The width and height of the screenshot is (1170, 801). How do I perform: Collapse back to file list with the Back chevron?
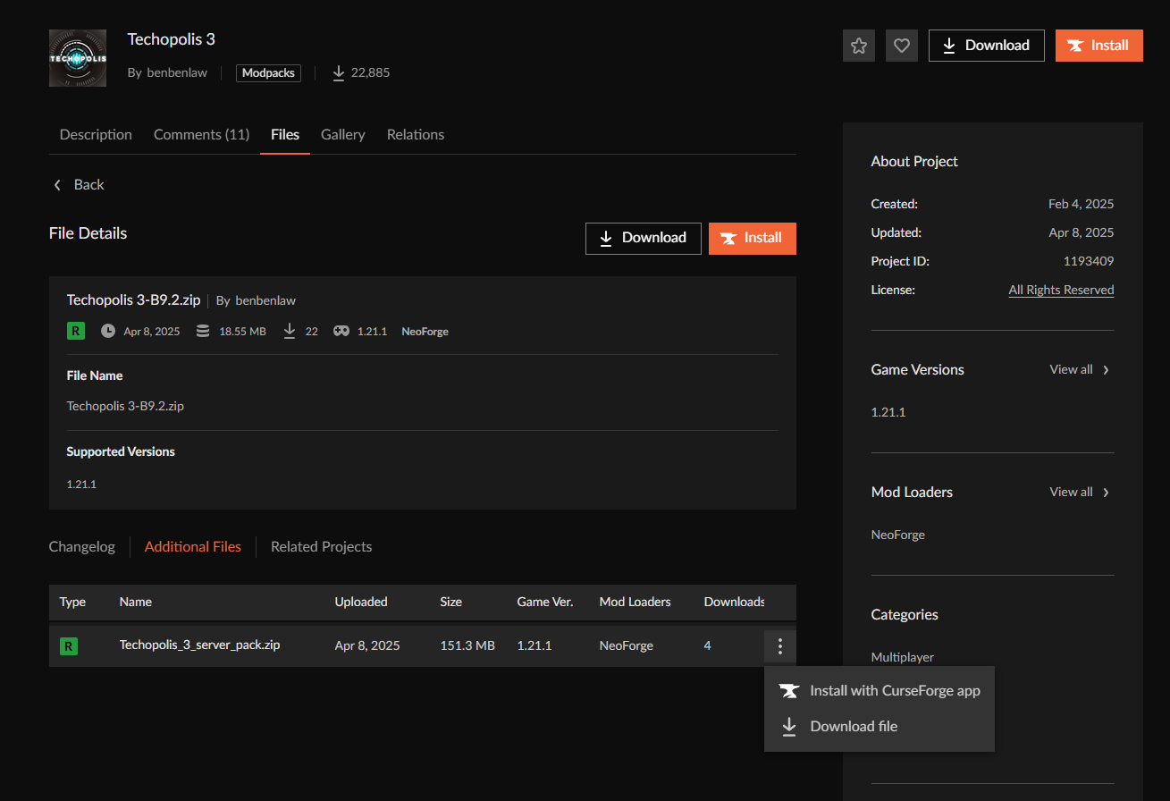coord(57,184)
